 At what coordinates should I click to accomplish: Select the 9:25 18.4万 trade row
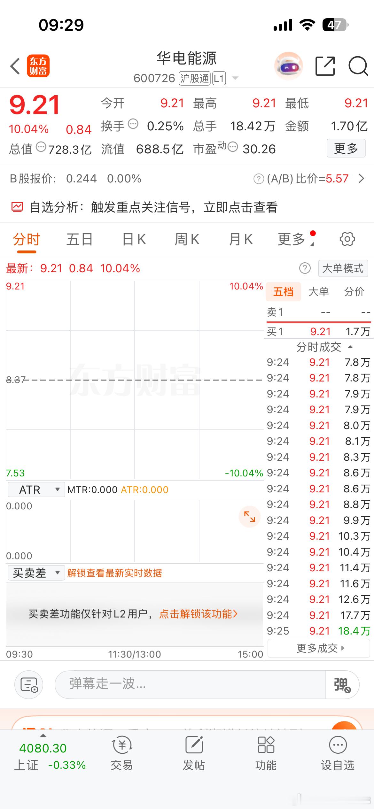tap(319, 631)
